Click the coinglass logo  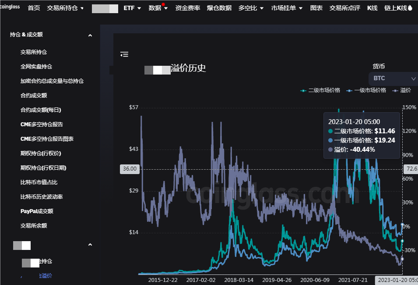point(10,8)
